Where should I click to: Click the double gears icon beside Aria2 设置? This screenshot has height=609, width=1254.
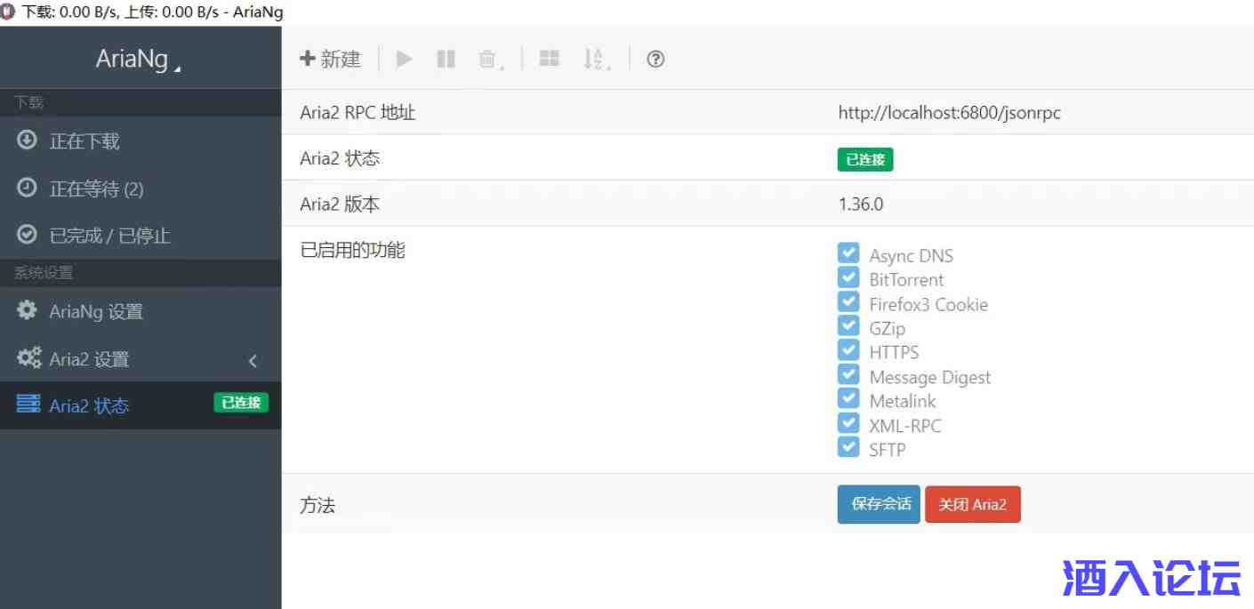pyautogui.click(x=29, y=358)
